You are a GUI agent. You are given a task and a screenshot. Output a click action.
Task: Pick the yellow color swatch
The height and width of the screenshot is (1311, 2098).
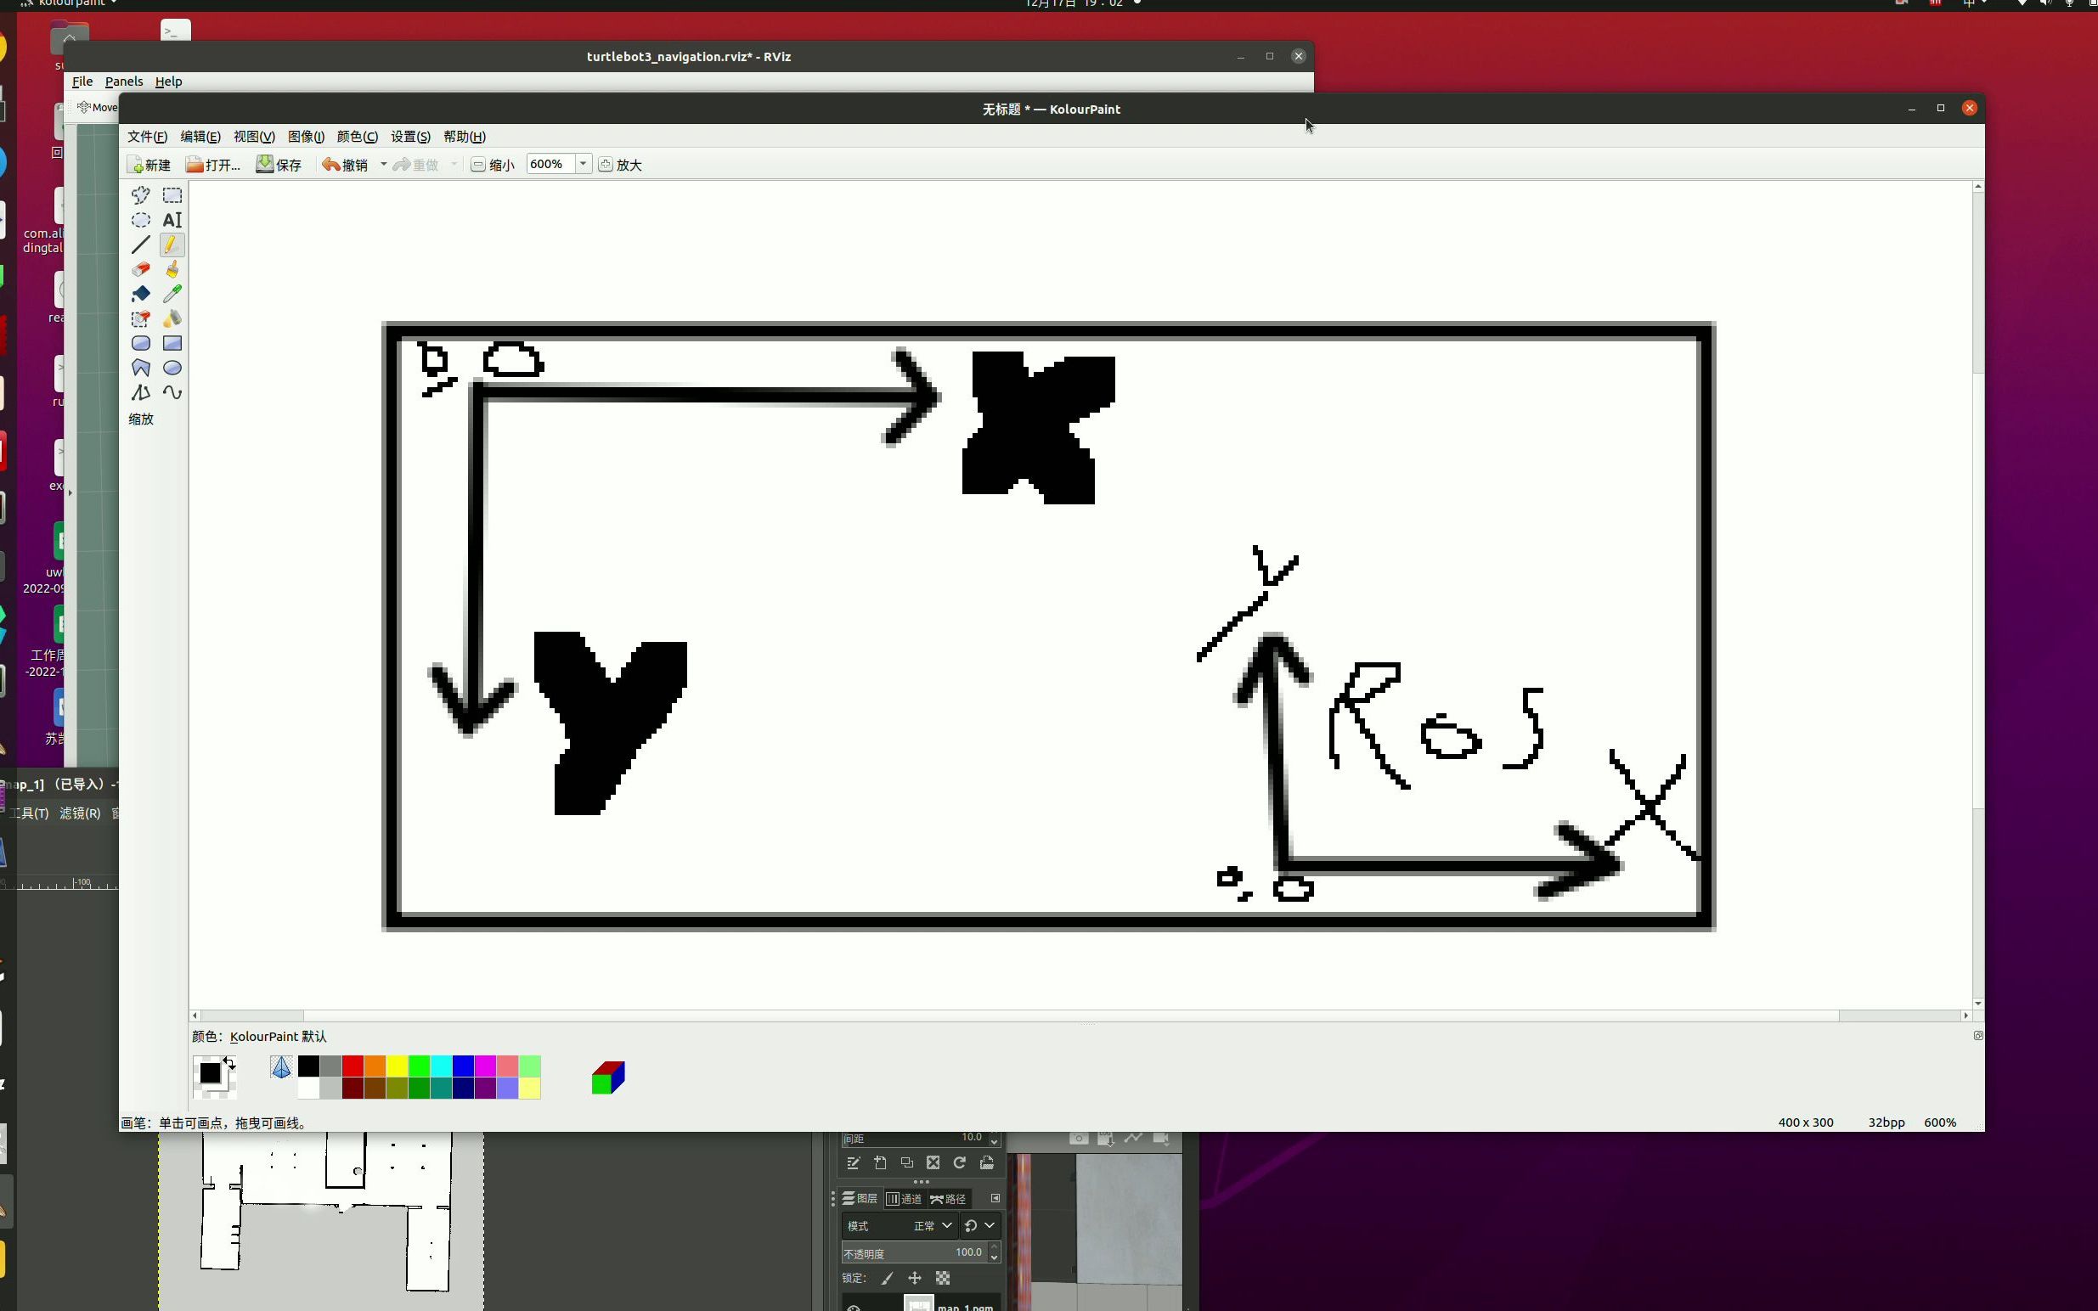[398, 1066]
